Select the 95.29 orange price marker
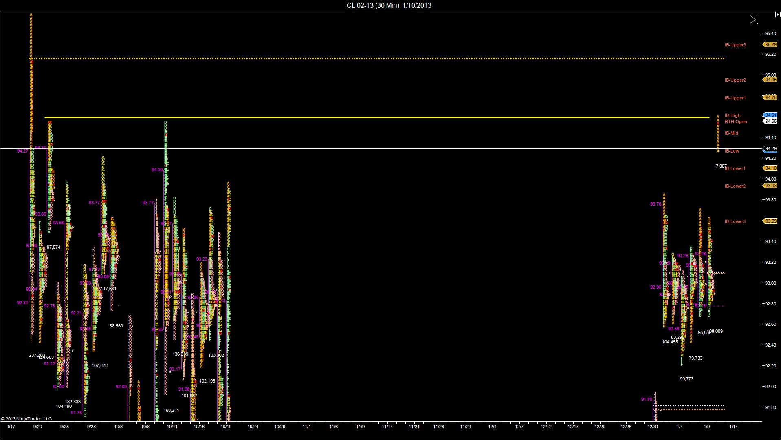 point(770,45)
